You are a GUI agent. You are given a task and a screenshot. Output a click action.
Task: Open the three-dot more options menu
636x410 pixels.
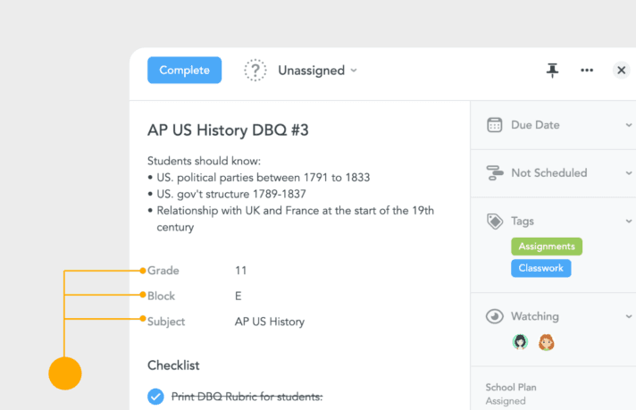click(x=587, y=71)
